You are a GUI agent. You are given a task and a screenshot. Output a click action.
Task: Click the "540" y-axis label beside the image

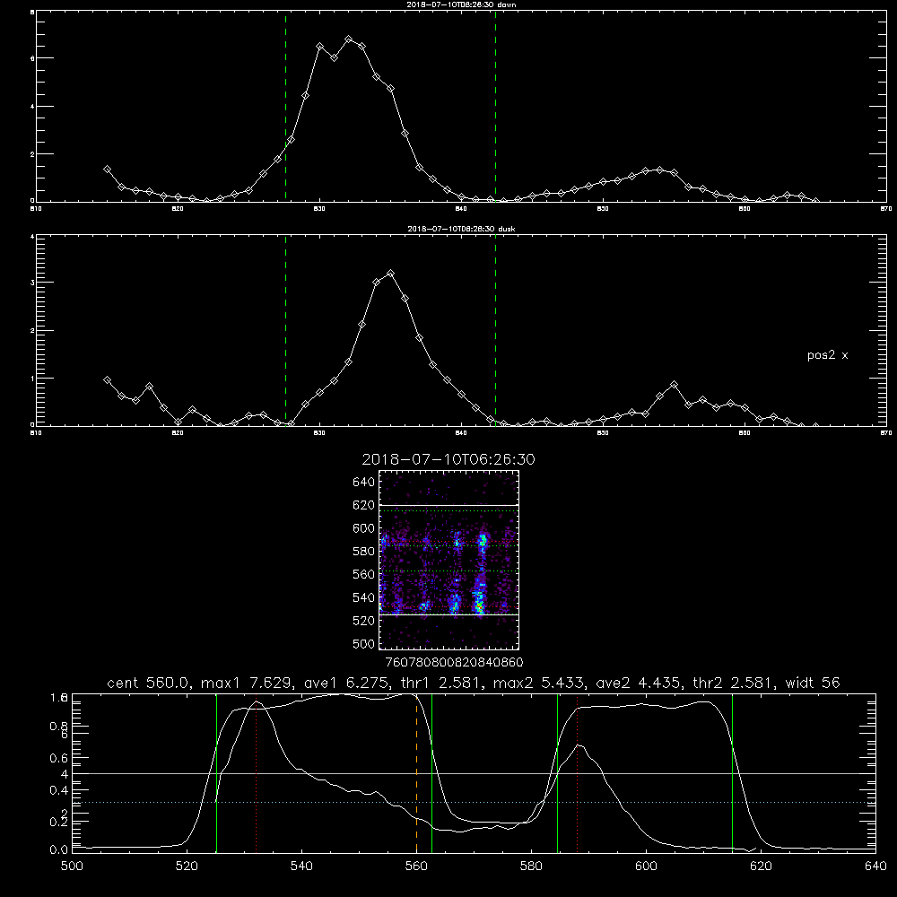(364, 597)
